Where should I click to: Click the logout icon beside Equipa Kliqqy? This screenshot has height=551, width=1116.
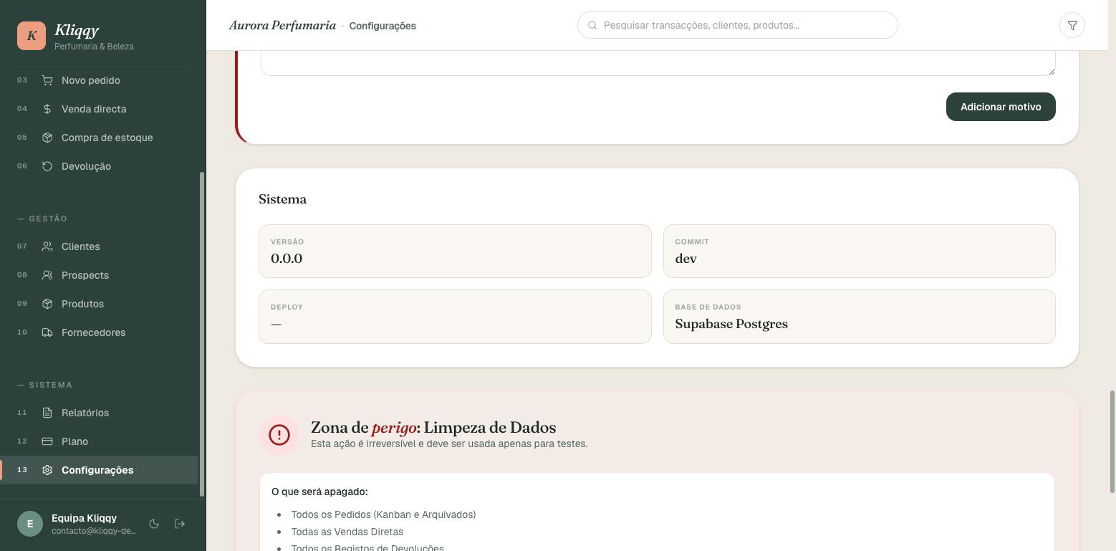pos(180,524)
